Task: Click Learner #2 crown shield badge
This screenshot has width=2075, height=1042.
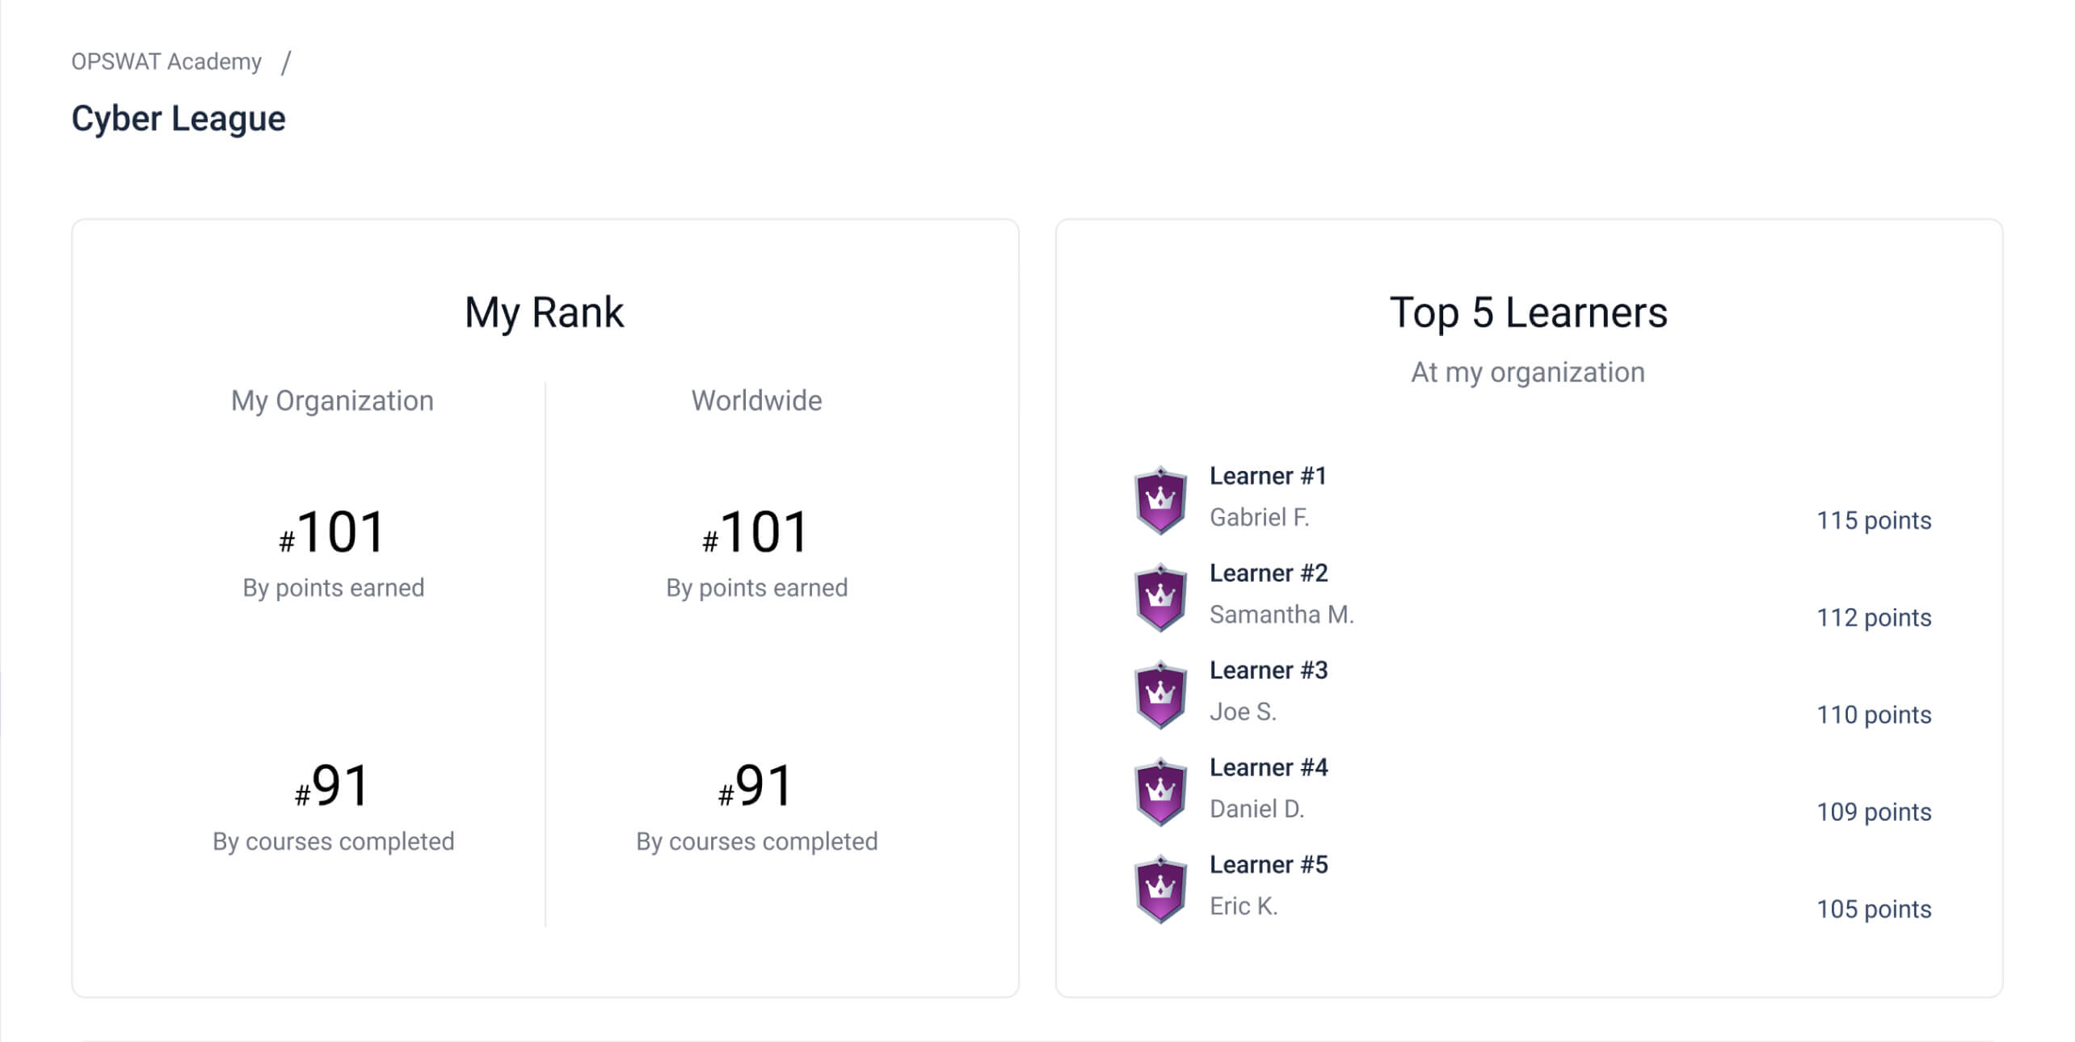Action: point(1160,598)
